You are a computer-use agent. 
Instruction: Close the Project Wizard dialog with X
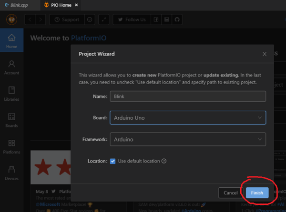tap(265, 54)
